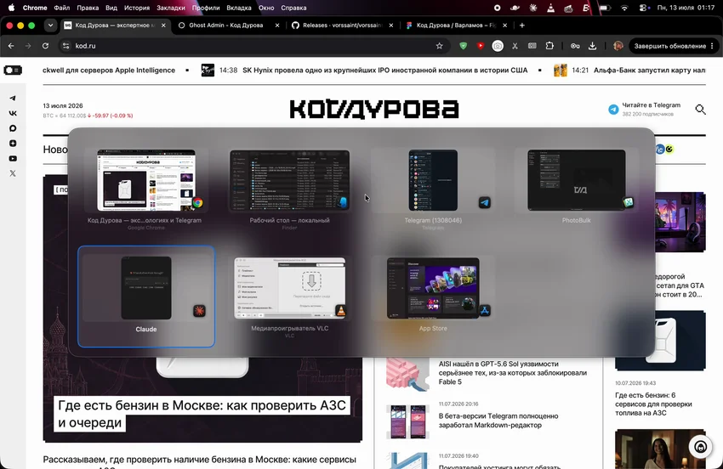Click the site search magnifier icon
Image resolution: width=723 pixels, height=469 pixels.
click(700, 110)
